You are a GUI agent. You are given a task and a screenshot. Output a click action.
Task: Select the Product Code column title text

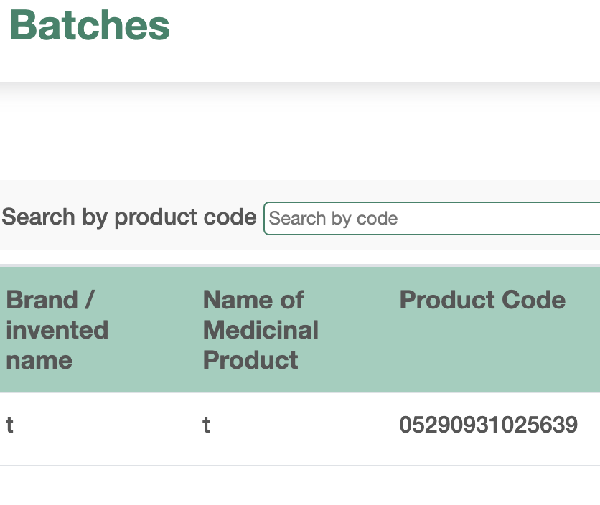pyautogui.click(x=482, y=300)
